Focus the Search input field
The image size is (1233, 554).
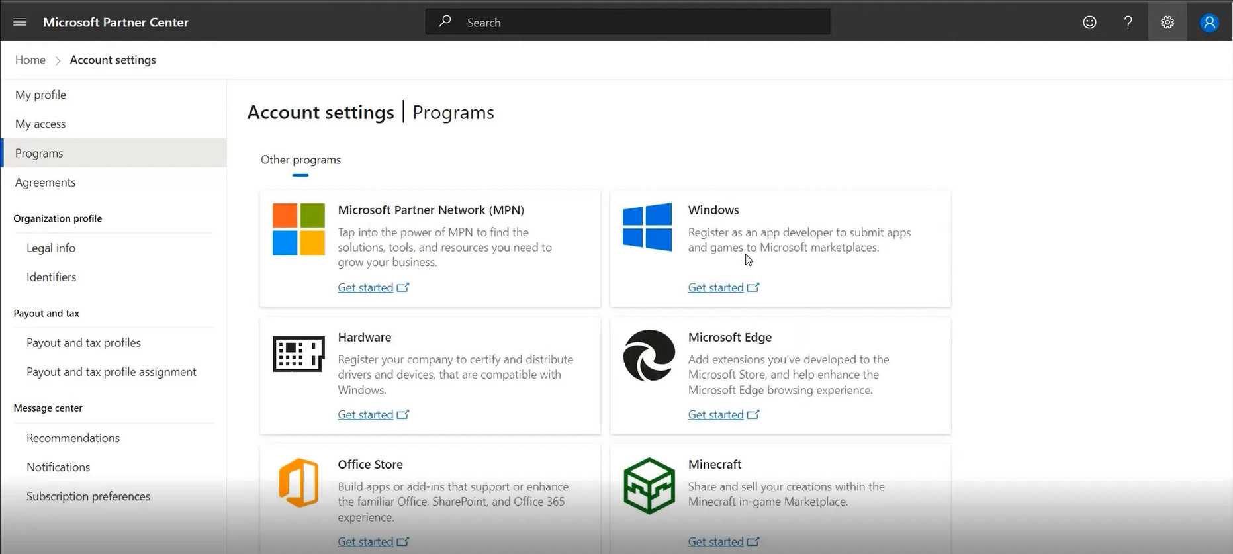627,22
